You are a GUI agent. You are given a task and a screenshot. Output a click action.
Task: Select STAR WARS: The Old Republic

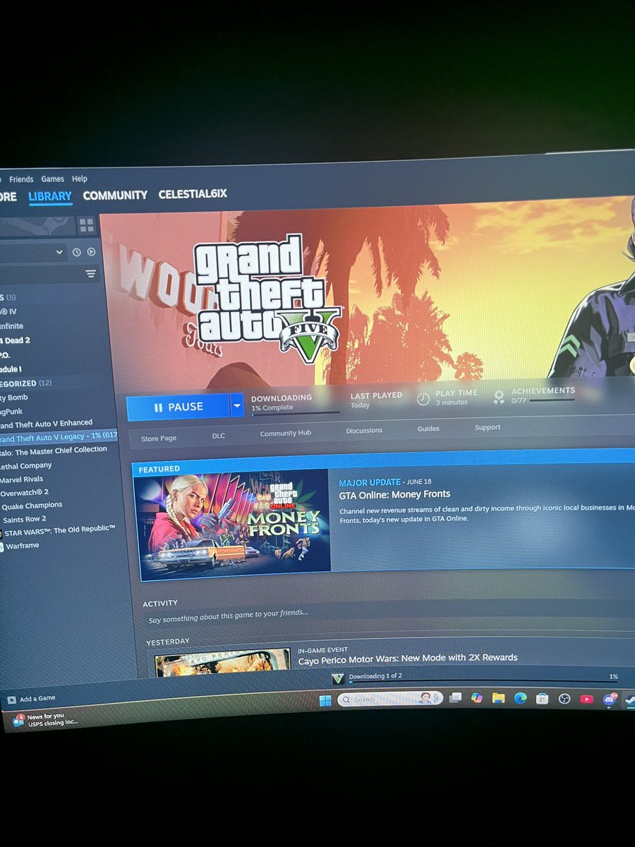[60, 530]
